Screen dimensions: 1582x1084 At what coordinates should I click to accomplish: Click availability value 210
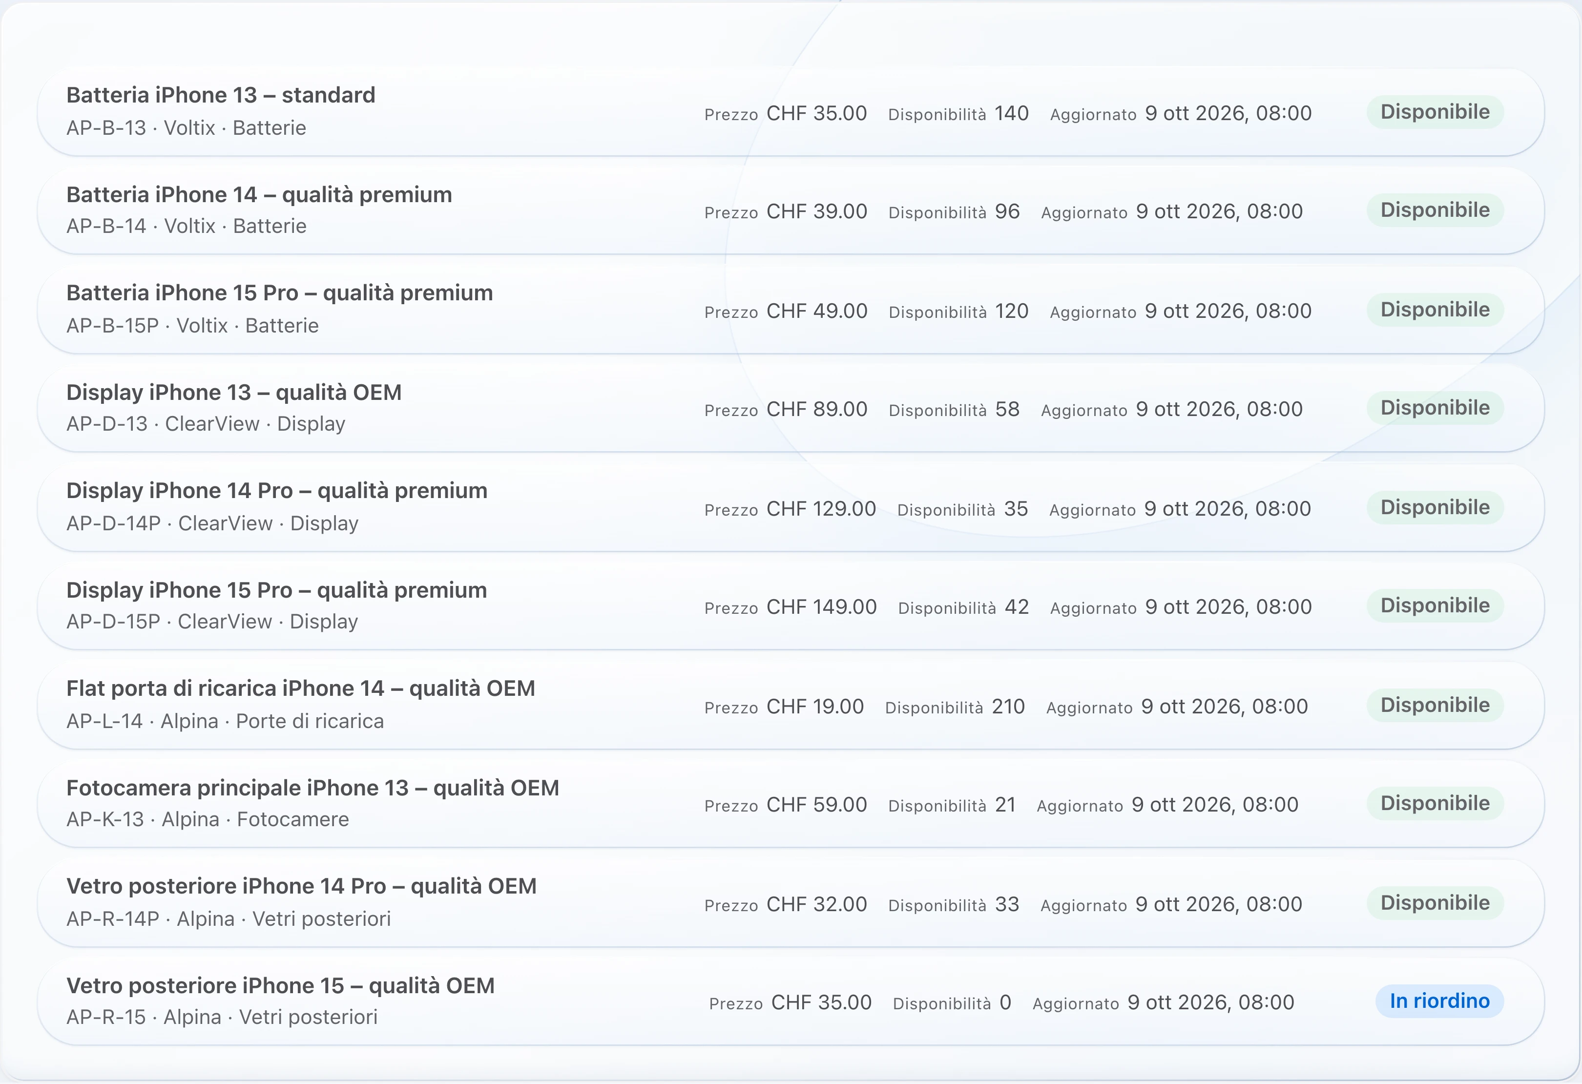(x=1008, y=707)
